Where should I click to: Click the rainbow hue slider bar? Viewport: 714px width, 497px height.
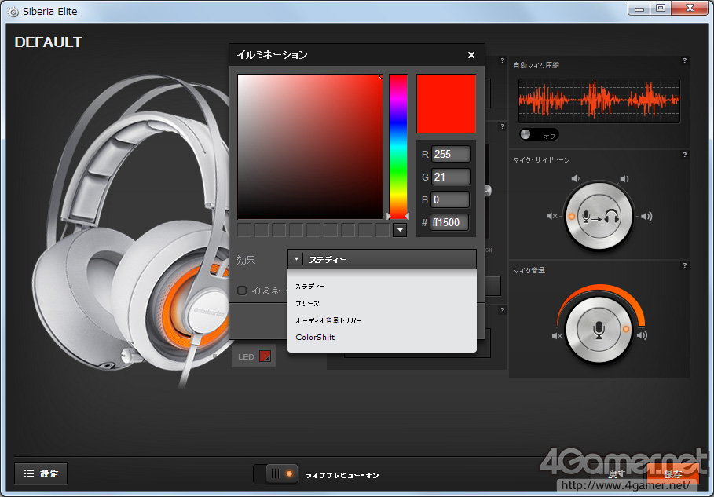click(397, 146)
